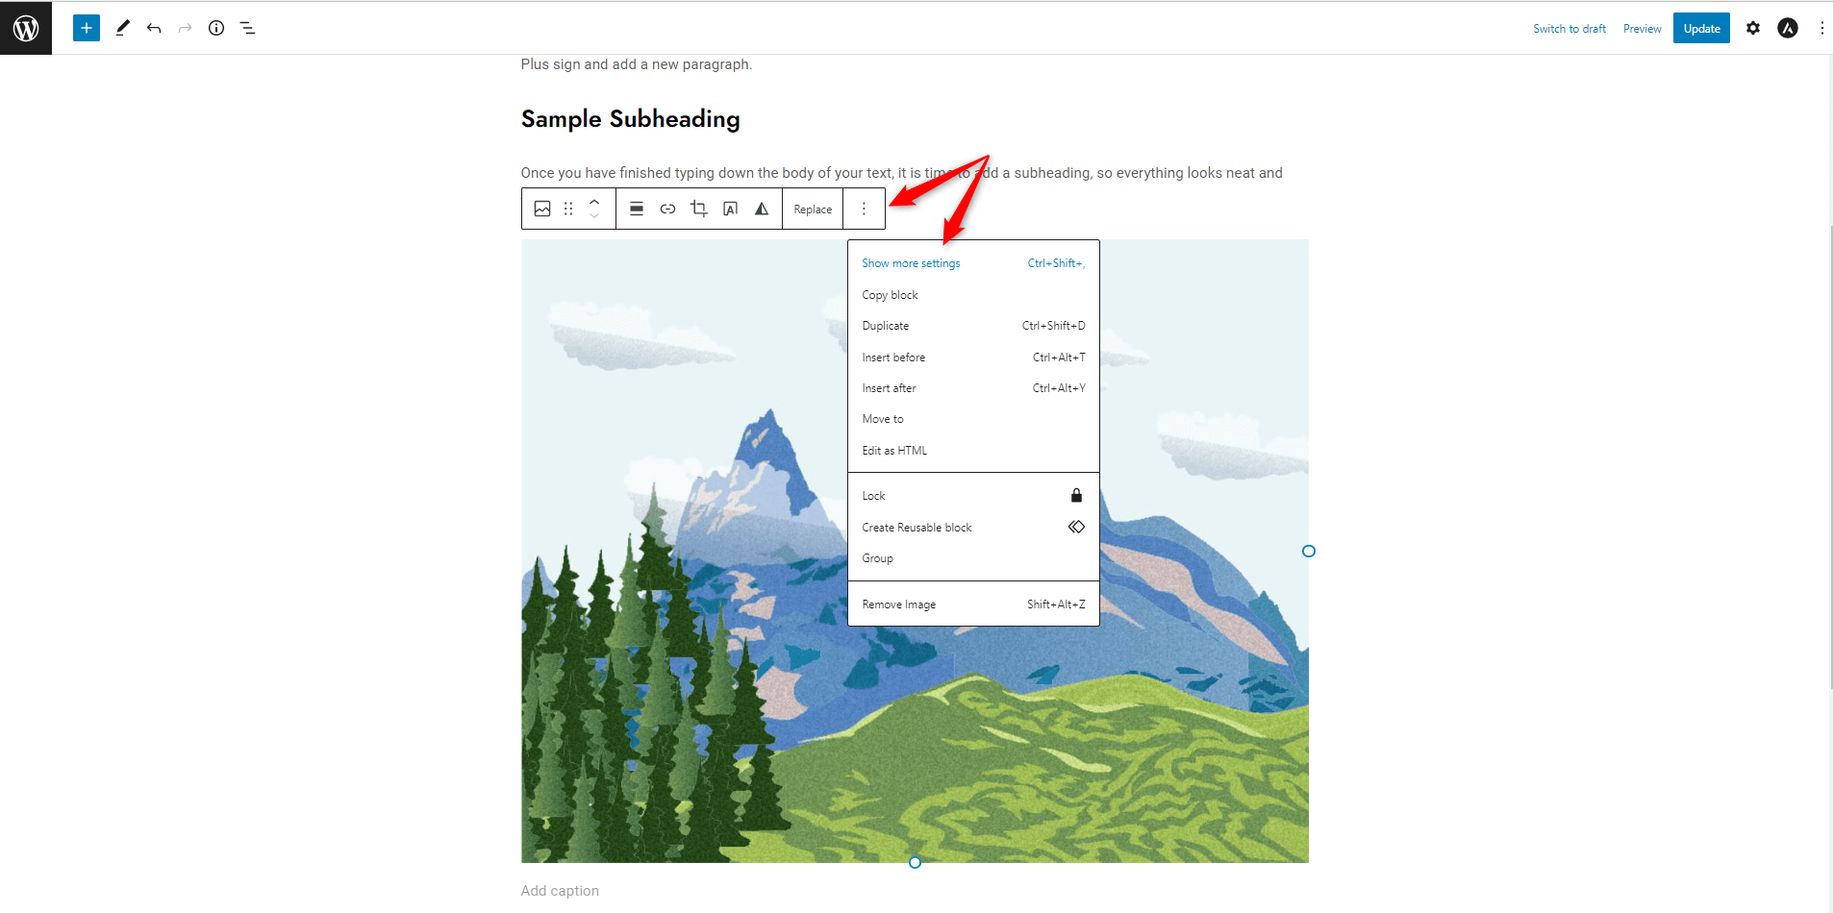Open the Astra theme settings icon
This screenshot has width=1833, height=913.
[1788, 28]
